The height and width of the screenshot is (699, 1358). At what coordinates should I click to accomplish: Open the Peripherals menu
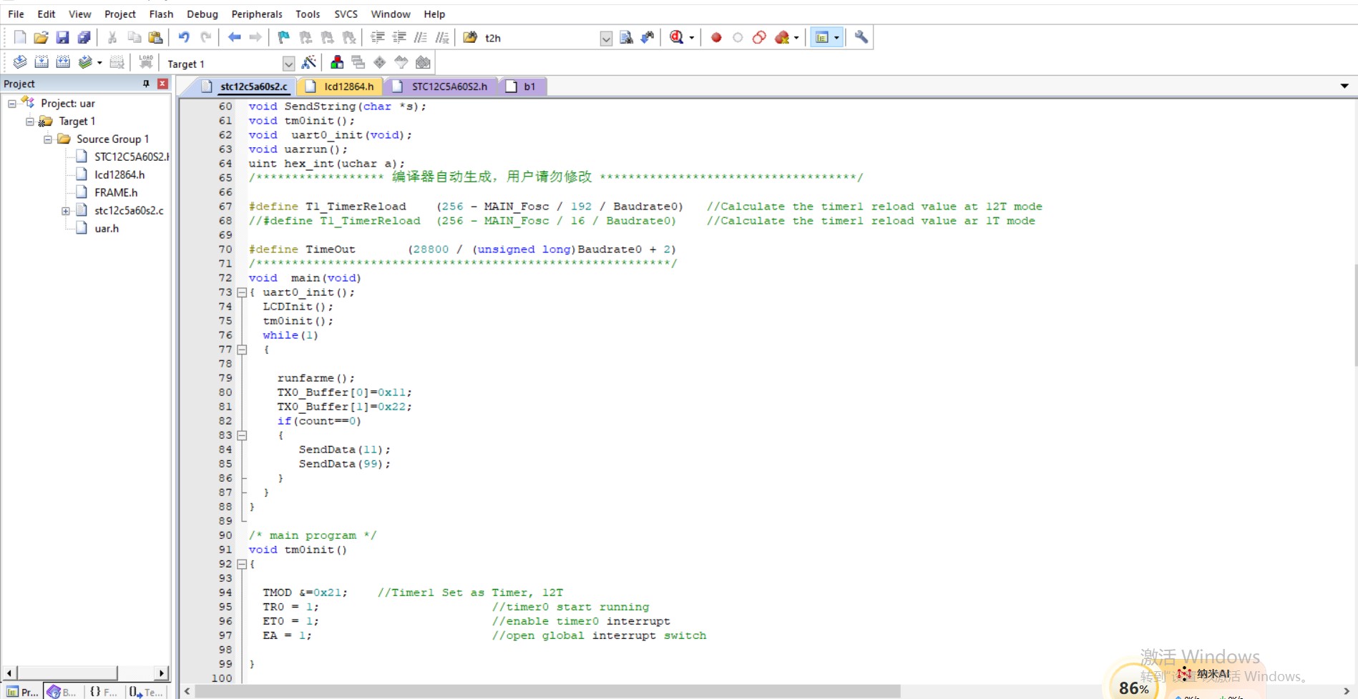(256, 14)
